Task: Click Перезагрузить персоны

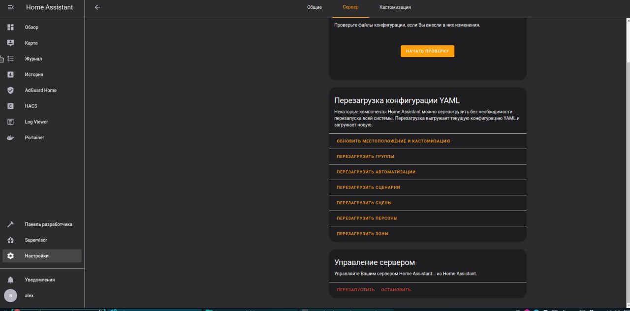Action: (x=367, y=218)
